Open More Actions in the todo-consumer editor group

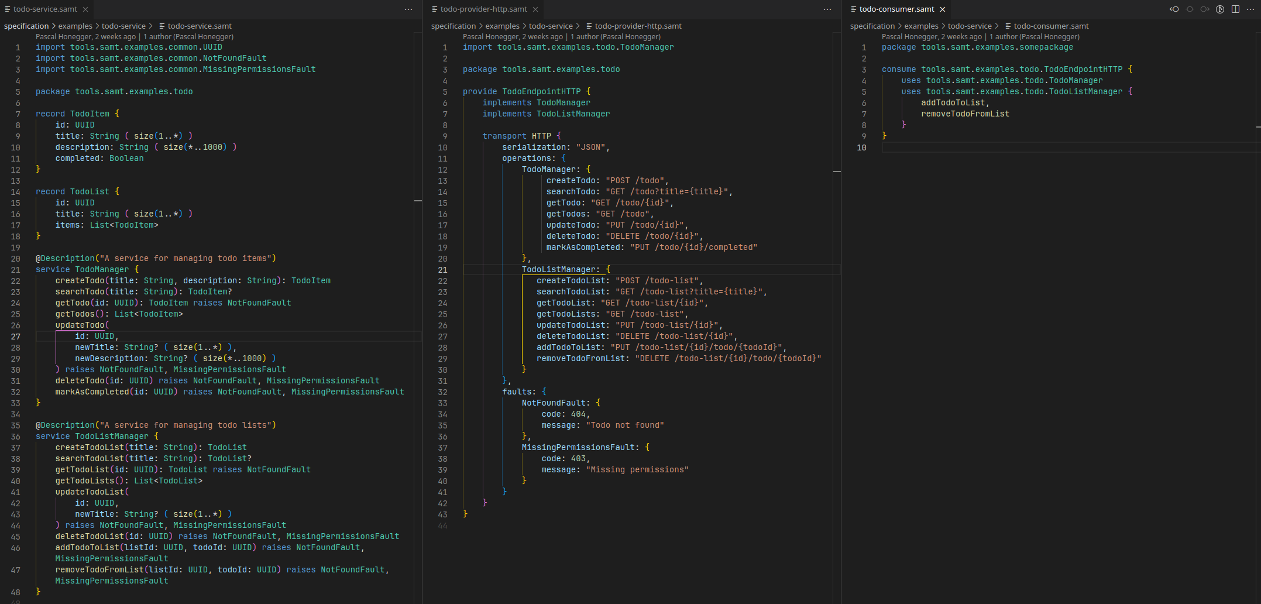(1250, 9)
